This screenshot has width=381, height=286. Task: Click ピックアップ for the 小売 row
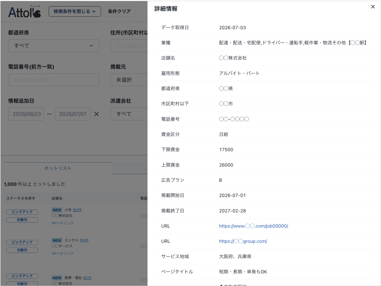pyautogui.click(x=22, y=212)
